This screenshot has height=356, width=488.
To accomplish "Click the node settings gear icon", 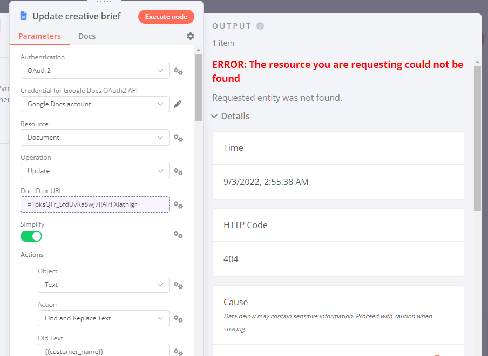I will point(191,36).
